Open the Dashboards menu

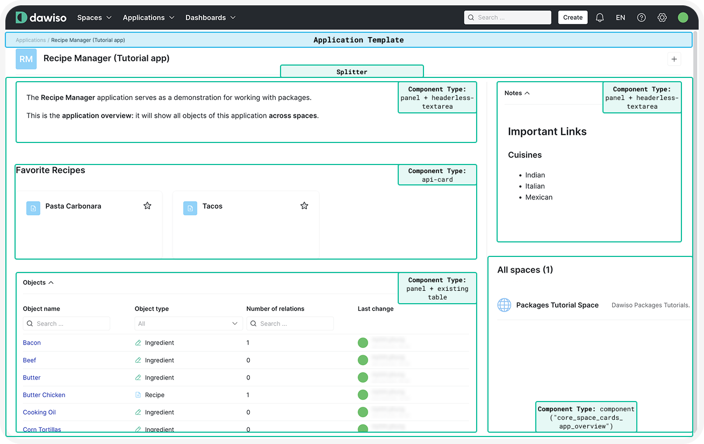point(210,18)
